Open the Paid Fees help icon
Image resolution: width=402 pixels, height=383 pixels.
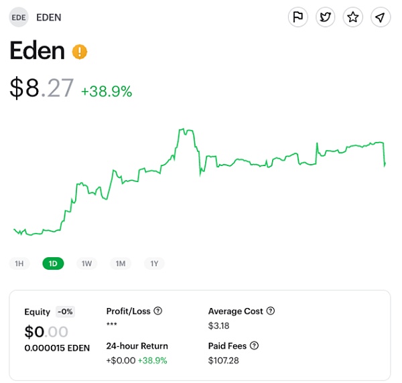pyautogui.click(x=254, y=346)
